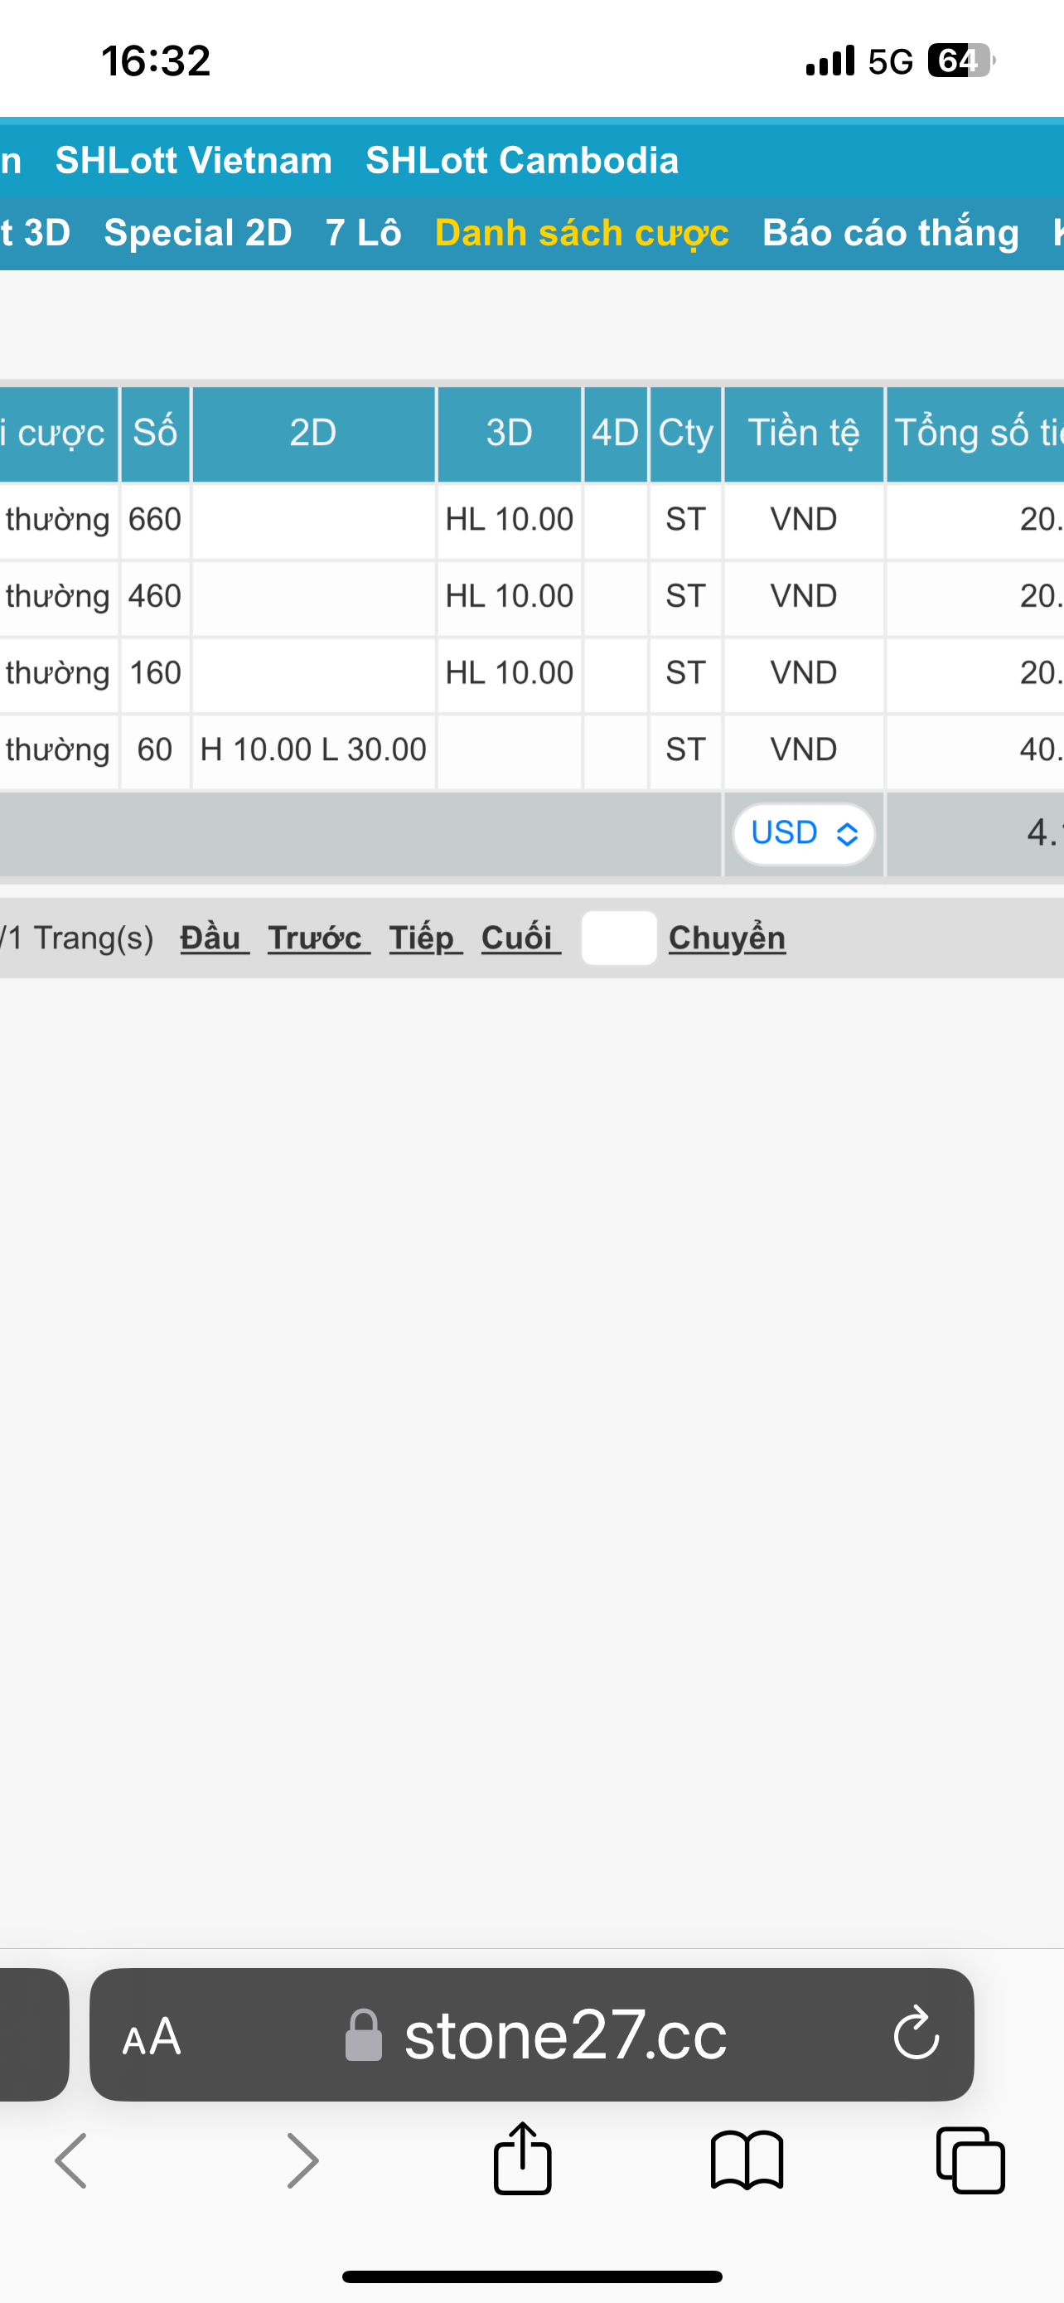The width and height of the screenshot is (1064, 2303).
Task: Open Safari bookmarks book icon
Action: coord(747,2161)
